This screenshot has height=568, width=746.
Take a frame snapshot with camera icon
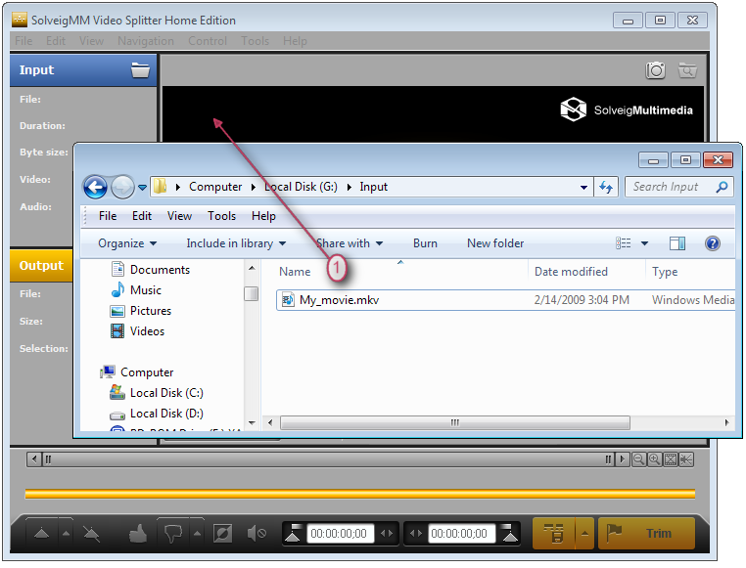[x=655, y=70]
